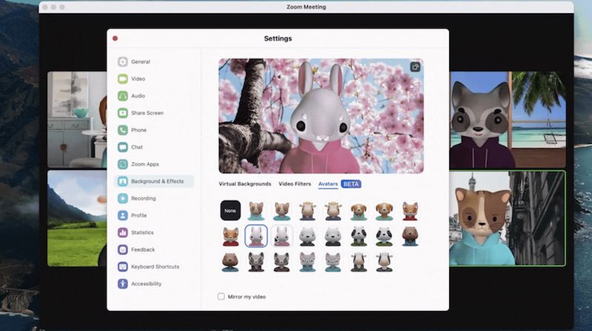This screenshot has height=331, width=592.
Task: Open the Feedback section
Action: (142, 250)
